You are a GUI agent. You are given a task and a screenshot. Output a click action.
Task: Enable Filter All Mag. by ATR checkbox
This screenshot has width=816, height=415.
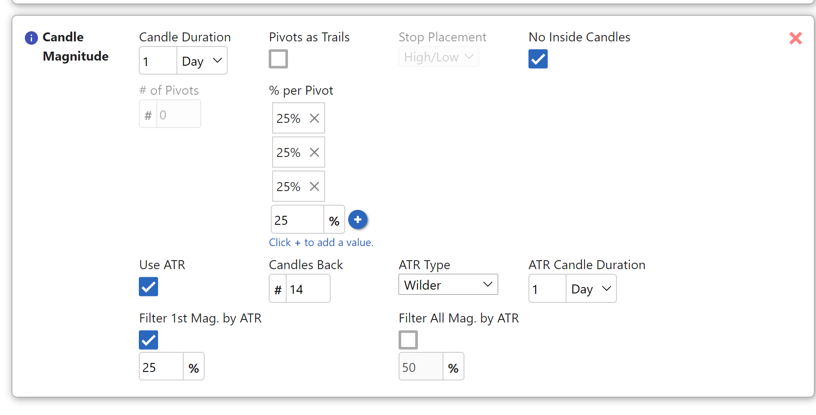pyautogui.click(x=408, y=340)
